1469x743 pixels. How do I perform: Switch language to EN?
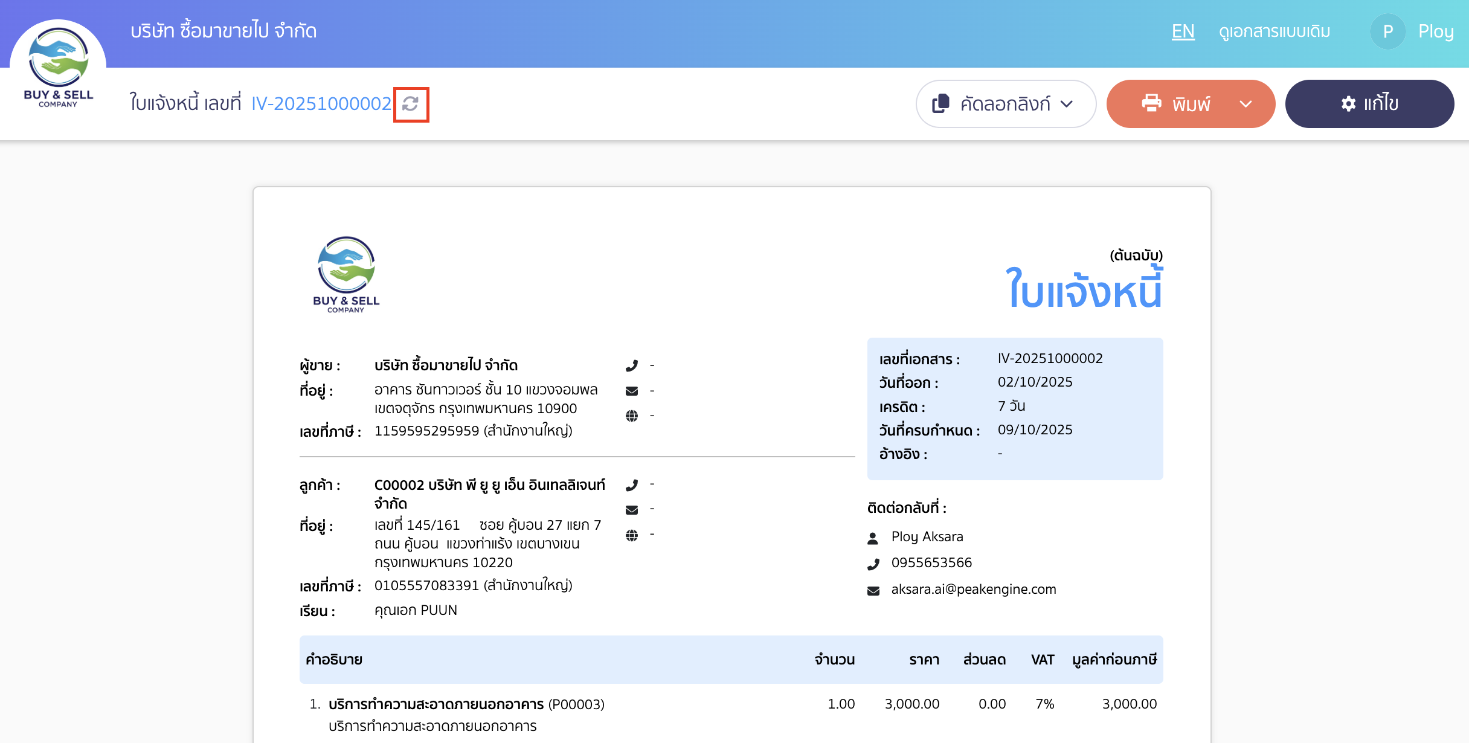(x=1183, y=31)
